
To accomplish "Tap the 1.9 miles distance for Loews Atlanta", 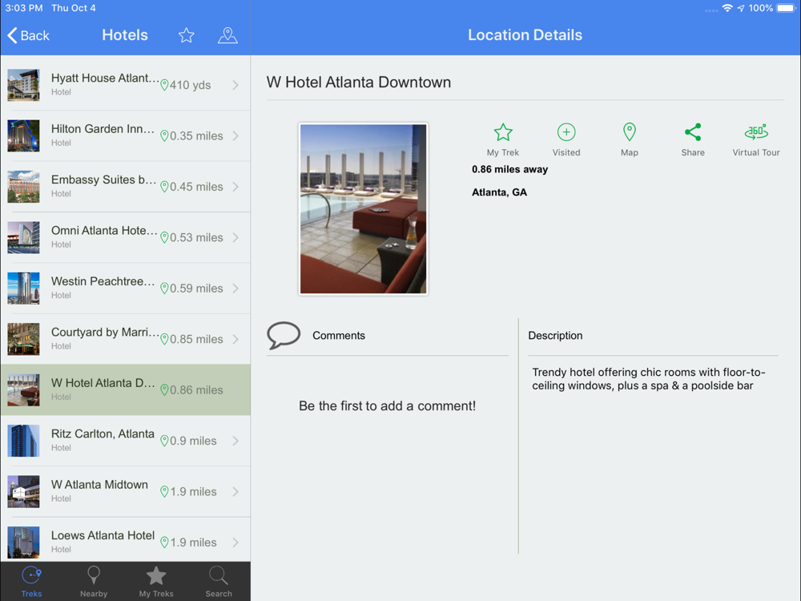I will (x=193, y=543).
